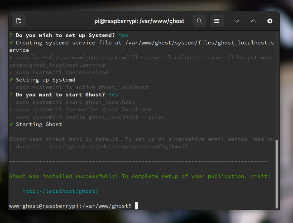
Task: Open the http://localhost/ghost/ link
Action: [x=60, y=191]
